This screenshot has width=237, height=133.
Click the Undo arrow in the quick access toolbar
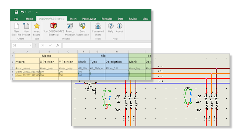coord(22,12)
